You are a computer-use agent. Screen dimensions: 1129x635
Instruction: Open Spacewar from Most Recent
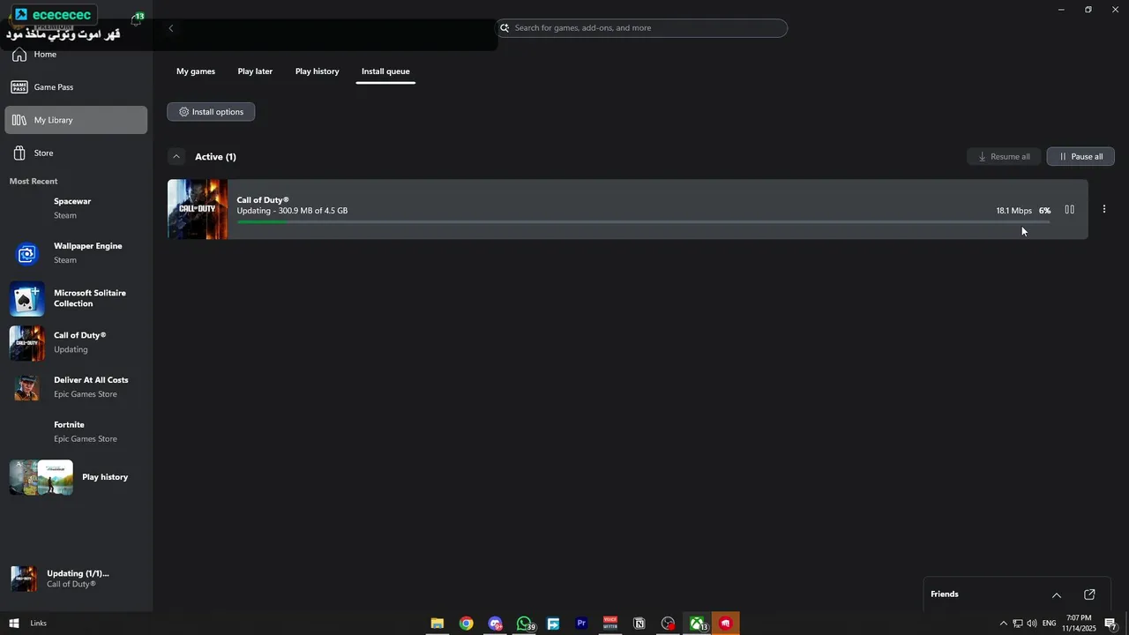[x=76, y=208]
